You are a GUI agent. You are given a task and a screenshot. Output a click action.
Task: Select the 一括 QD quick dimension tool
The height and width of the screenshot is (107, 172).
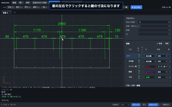(x=44, y=7)
